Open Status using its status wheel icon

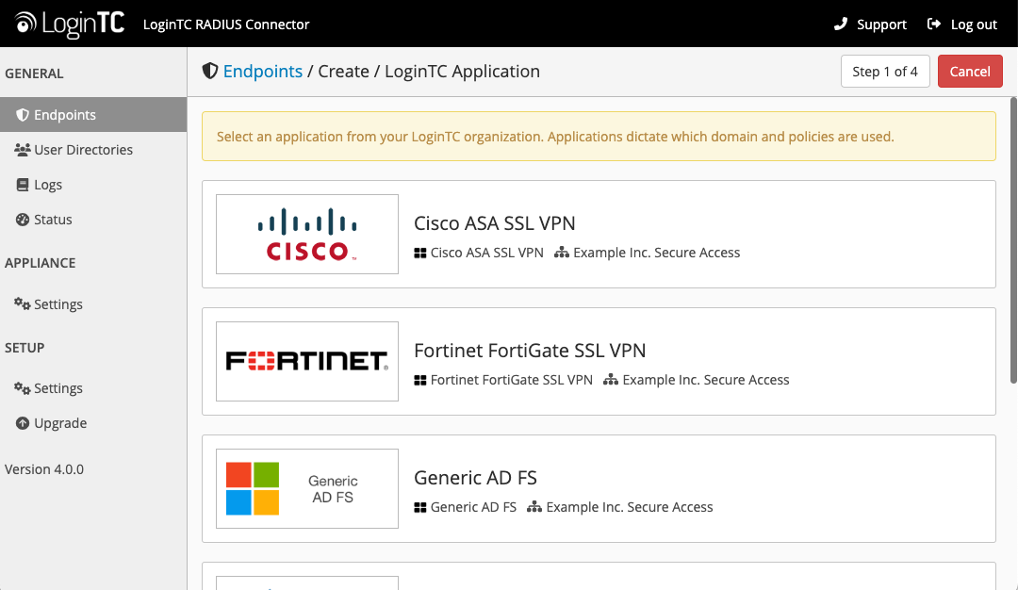[21, 219]
